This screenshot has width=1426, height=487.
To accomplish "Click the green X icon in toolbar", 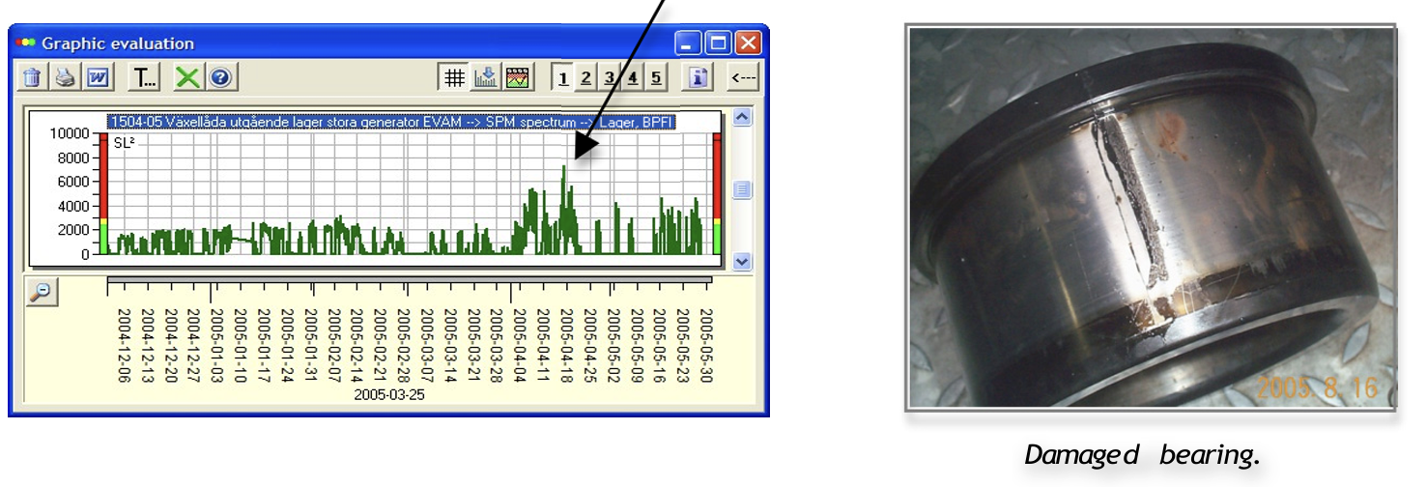I will (x=187, y=77).
